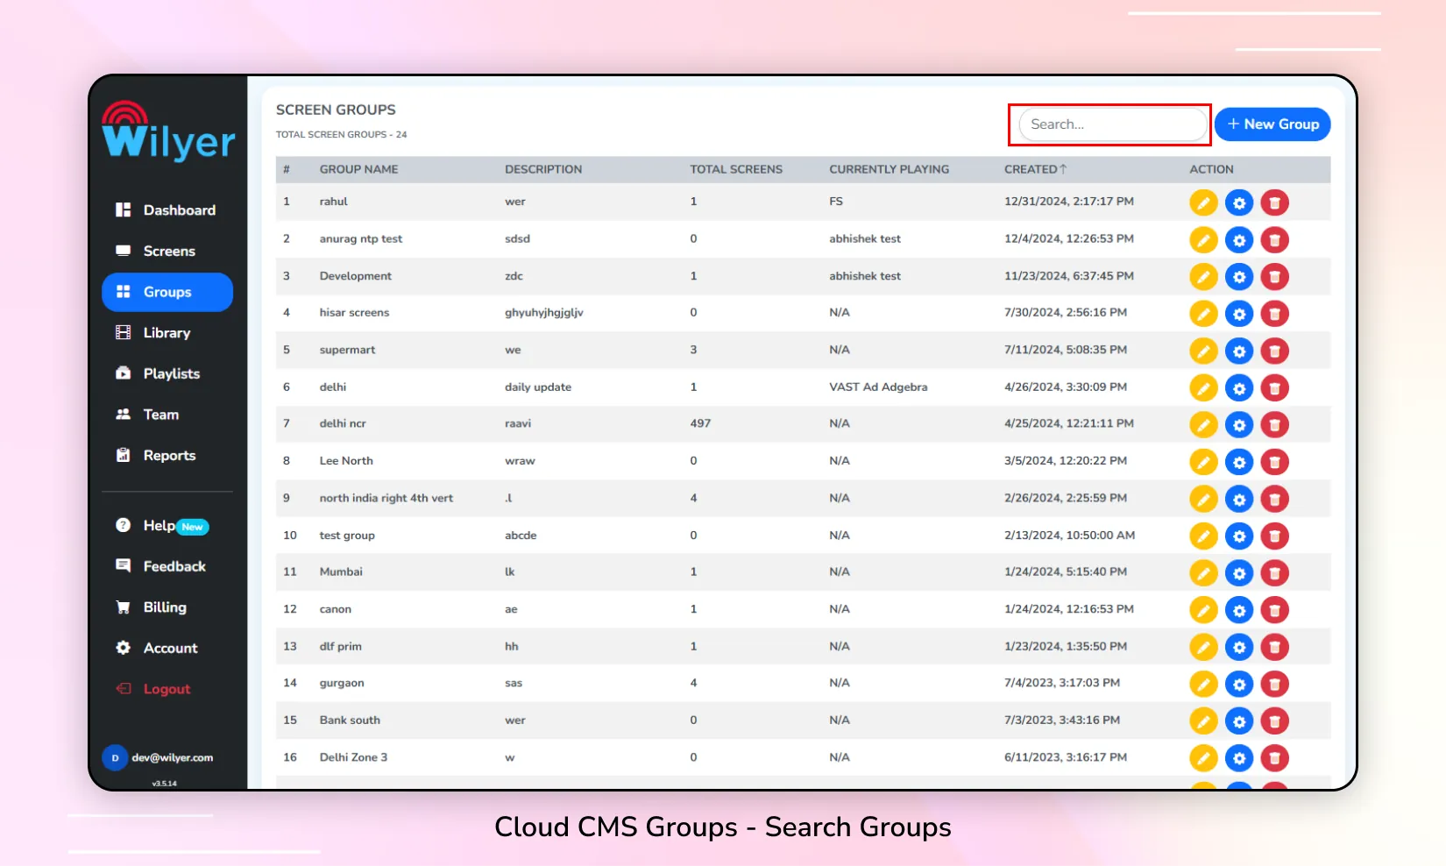Open the Dashboard page
This screenshot has height=866, width=1446.
[167, 210]
